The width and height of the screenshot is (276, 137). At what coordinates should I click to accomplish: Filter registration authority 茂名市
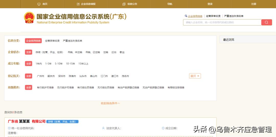(125, 76)
